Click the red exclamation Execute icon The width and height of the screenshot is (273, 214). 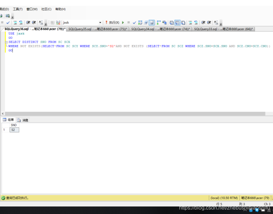(106, 22)
